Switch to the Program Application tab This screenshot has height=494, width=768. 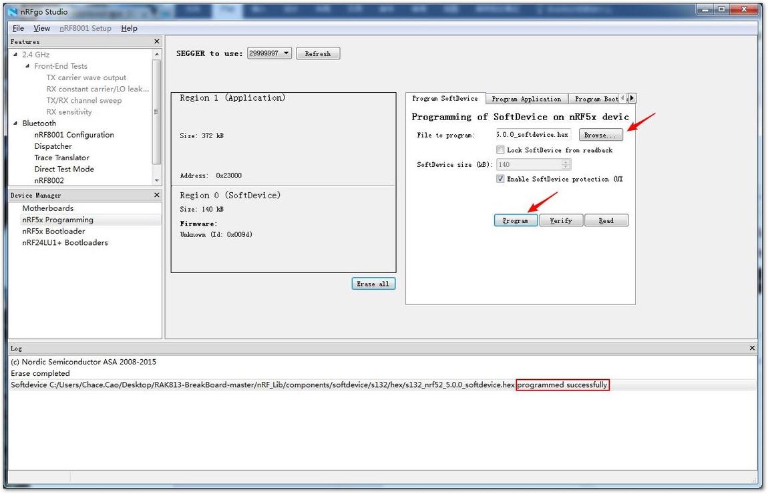click(x=526, y=99)
